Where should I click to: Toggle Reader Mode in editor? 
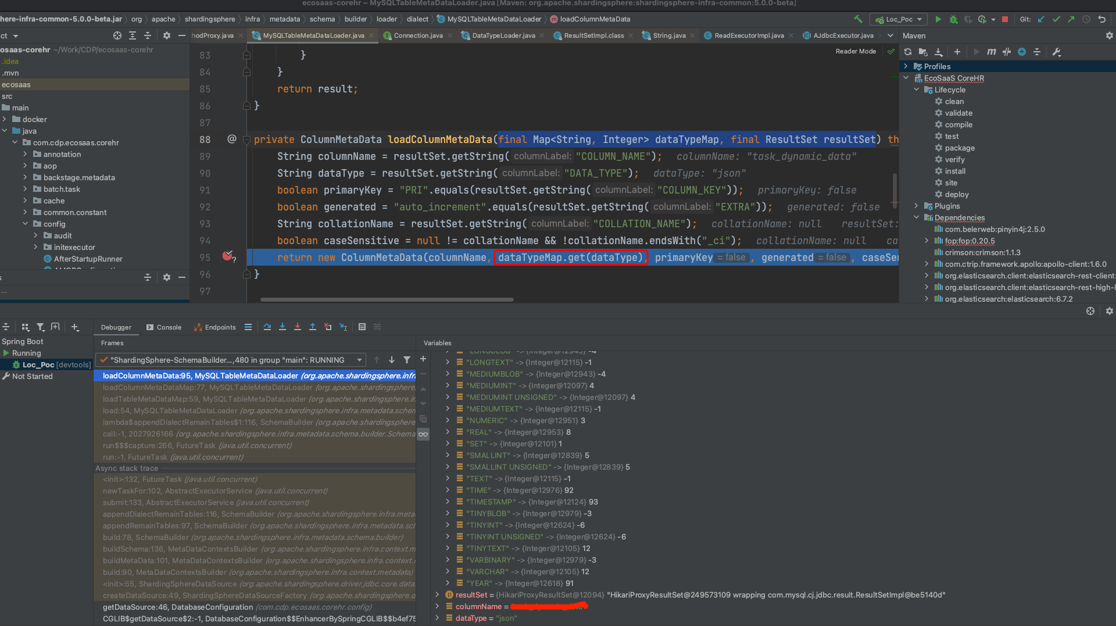[856, 51]
